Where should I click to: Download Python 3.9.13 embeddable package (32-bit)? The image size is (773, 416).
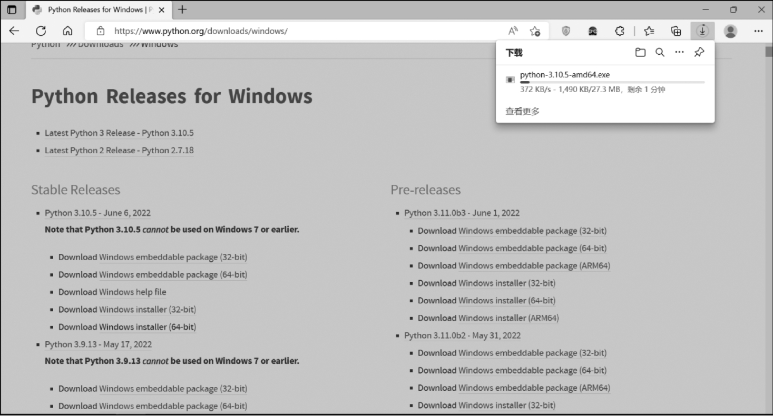coord(173,389)
